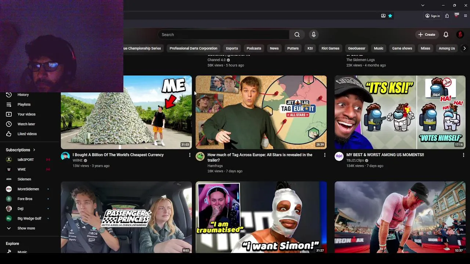Open the browser hamburger menu
The height and width of the screenshot is (264, 470).
coord(466,16)
